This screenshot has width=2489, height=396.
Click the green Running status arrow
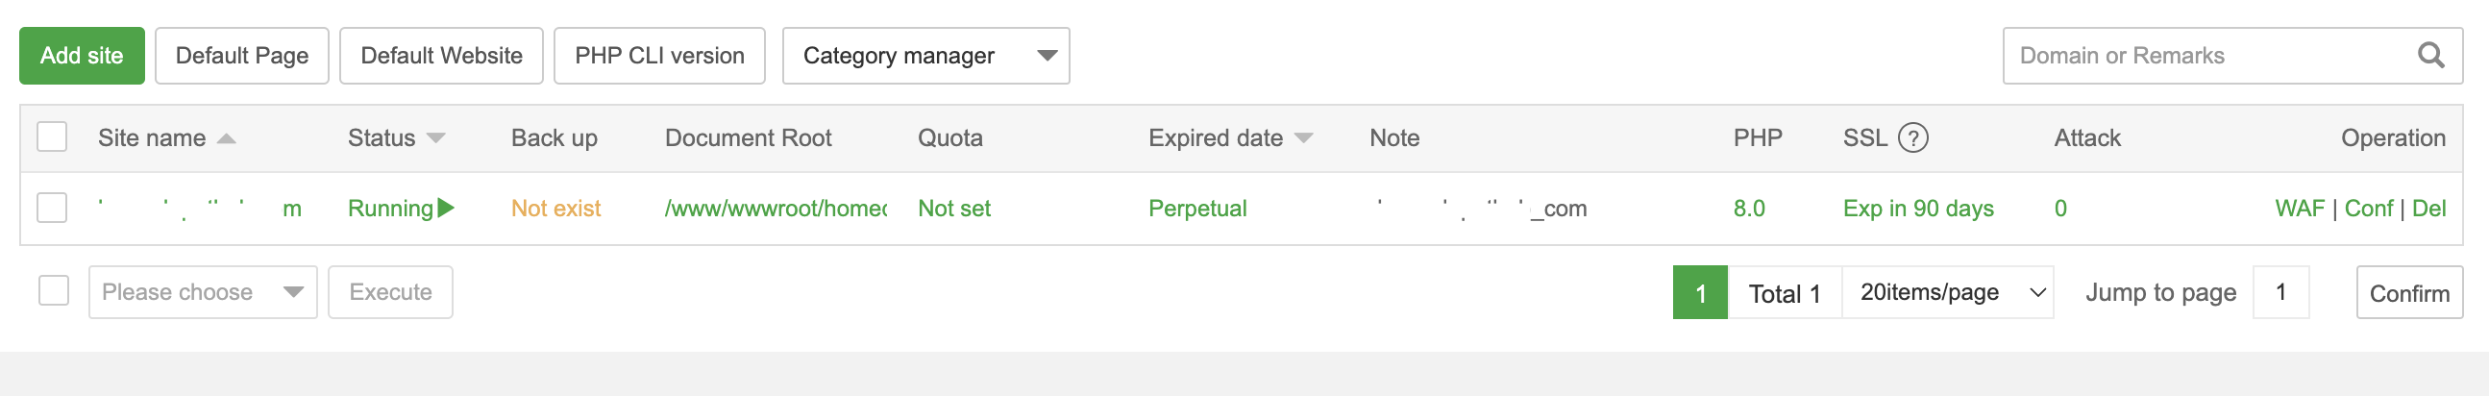click(446, 208)
